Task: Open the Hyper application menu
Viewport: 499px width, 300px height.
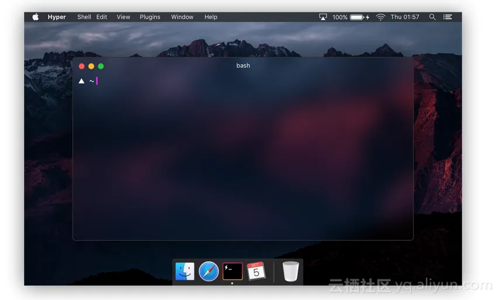Action: [57, 17]
